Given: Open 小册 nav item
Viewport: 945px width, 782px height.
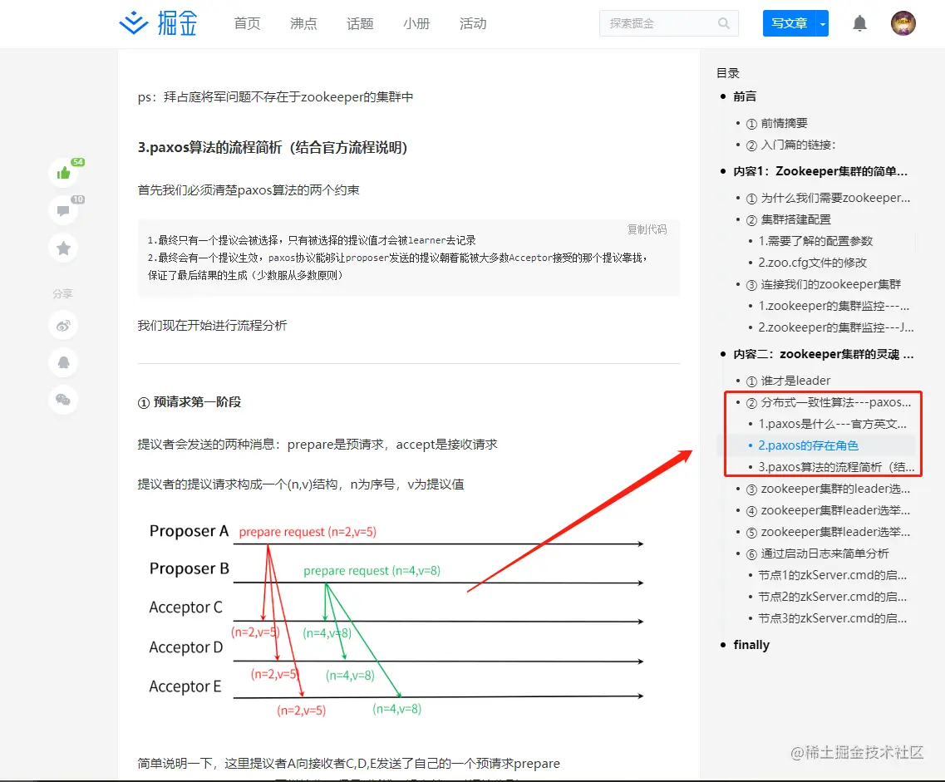Looking at the screenshot, I should coord(416,23).
